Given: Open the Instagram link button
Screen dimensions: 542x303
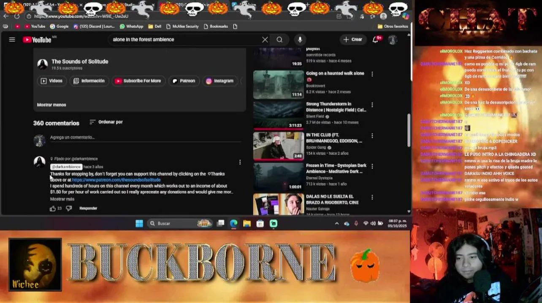Looking at the screenshot, I should (x=220, y=81).
